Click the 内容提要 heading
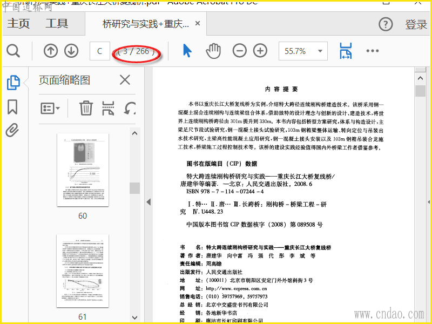The width and height of the screenshot is (432, 324). pyautogui.click(x=281, y=89)
